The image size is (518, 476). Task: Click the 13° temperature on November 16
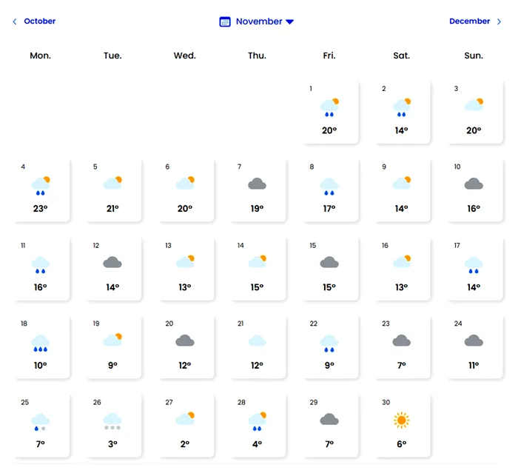pos(402,287)
